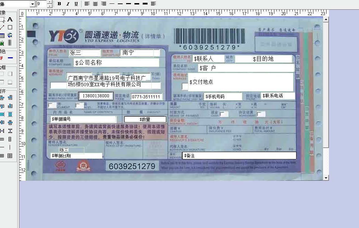
Task: Click the align bottom edges icon
Action: point(10,106)
